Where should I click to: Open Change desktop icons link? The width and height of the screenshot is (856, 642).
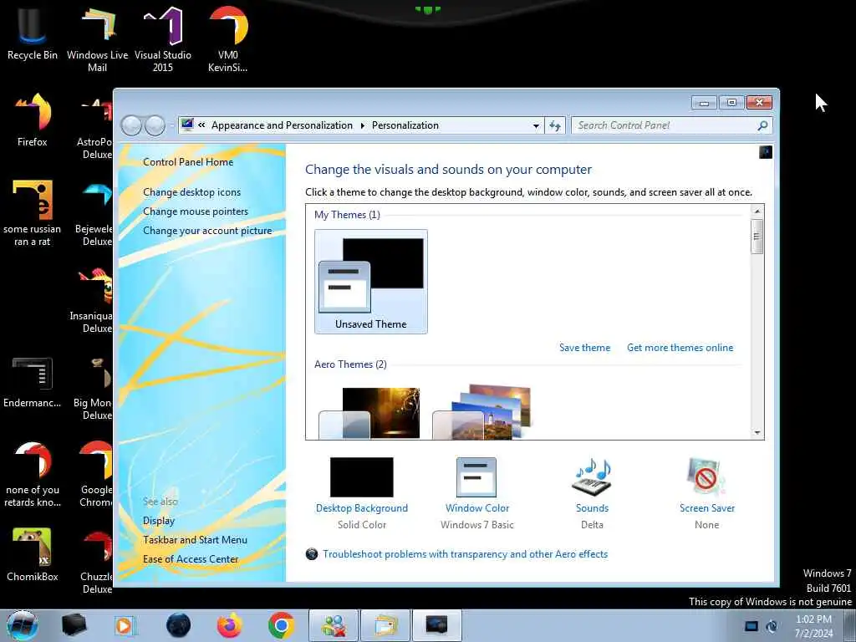(x=191, y=192)
